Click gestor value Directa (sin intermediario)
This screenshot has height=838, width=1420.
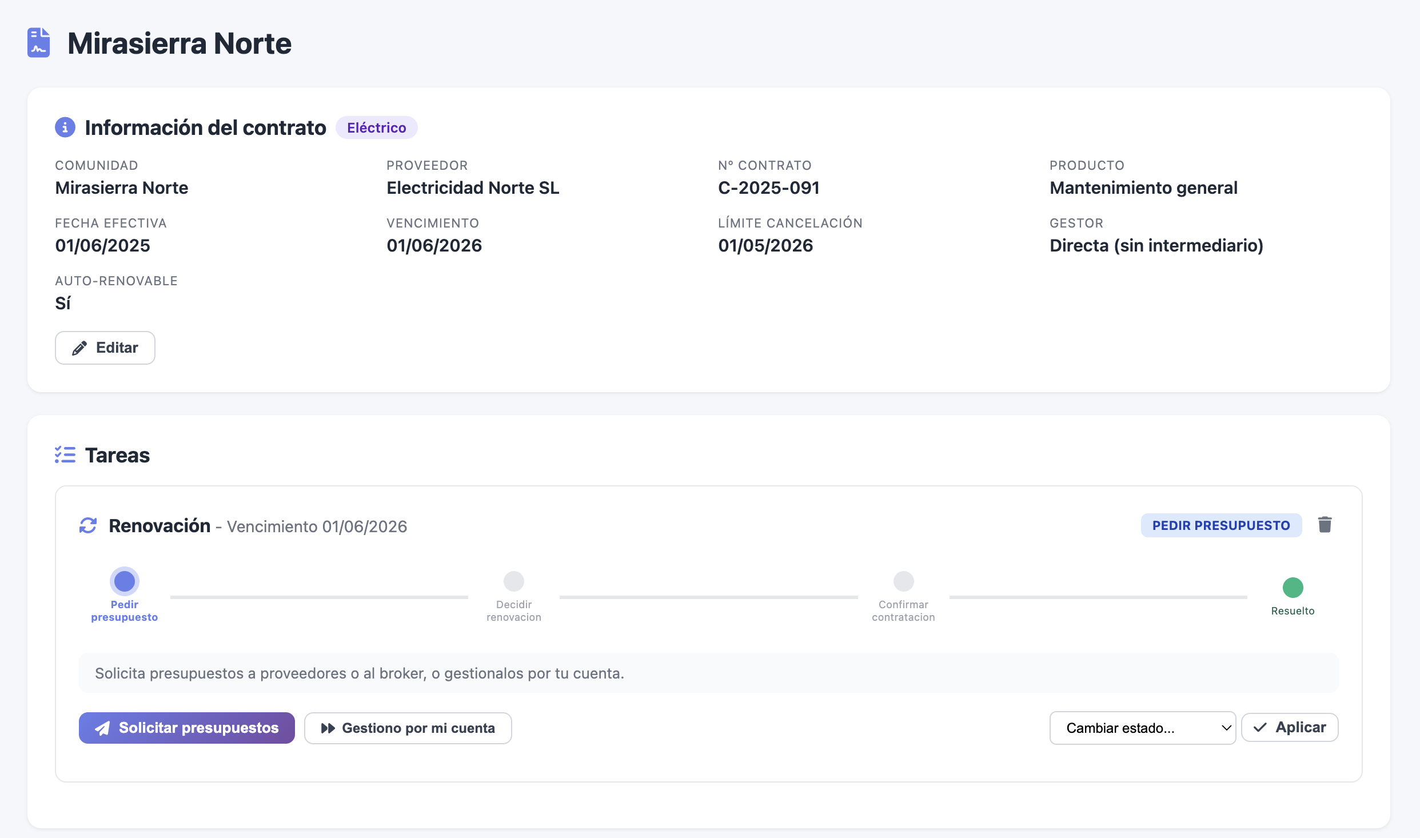click(x=1156, y=245)
